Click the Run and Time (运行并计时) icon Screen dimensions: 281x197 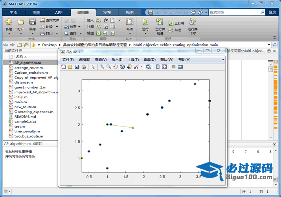coord(192,22)
